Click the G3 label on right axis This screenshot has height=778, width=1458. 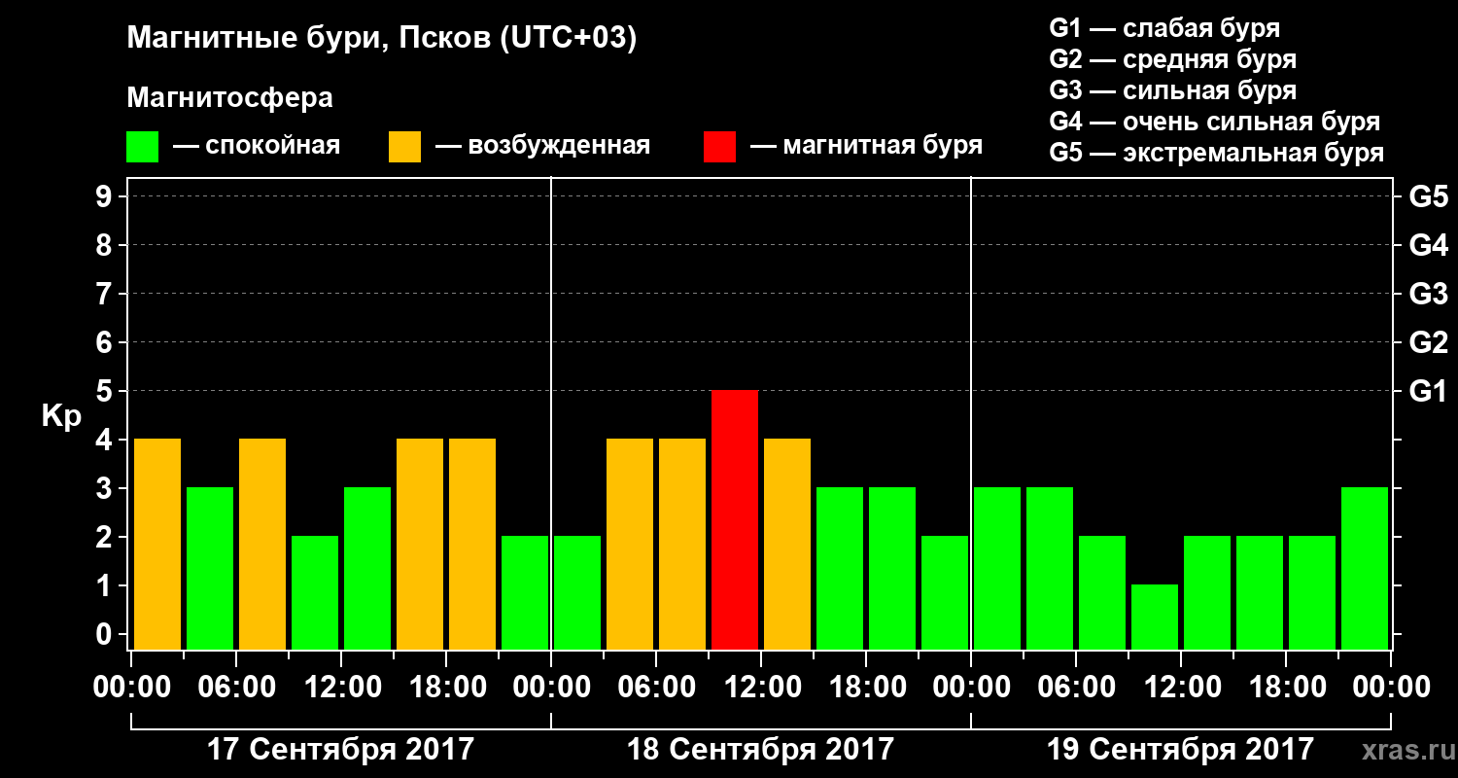[x=1428, y=294]
